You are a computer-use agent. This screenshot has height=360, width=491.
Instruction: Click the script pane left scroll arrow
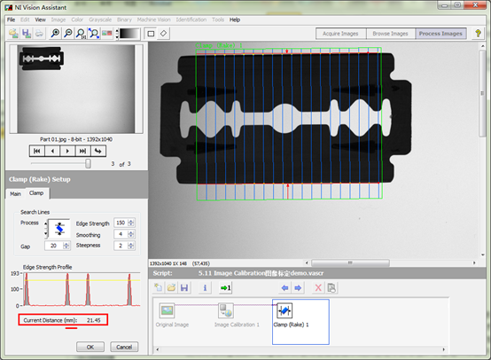158,349
